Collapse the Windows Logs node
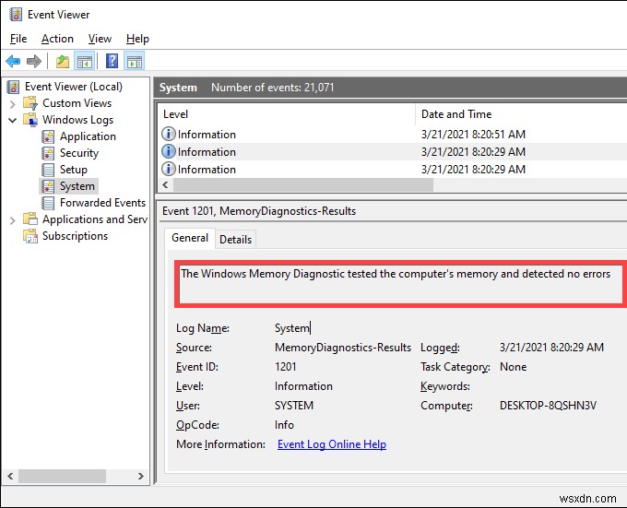The height and width of the screenshot is (508, 627). (12, 120)
